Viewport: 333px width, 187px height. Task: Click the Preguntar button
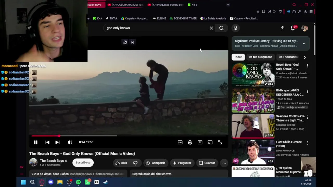point(182,163)
